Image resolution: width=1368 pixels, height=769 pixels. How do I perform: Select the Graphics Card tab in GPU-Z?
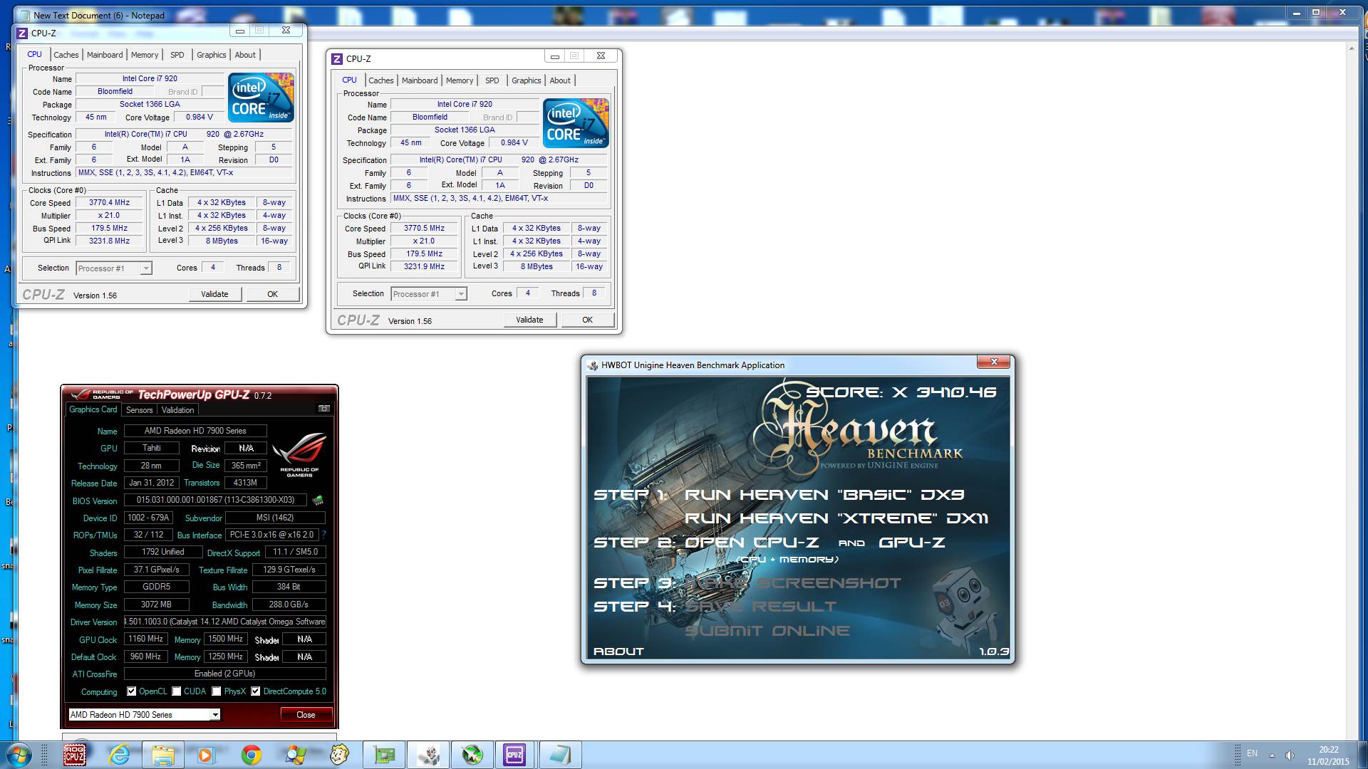point(93,409)
